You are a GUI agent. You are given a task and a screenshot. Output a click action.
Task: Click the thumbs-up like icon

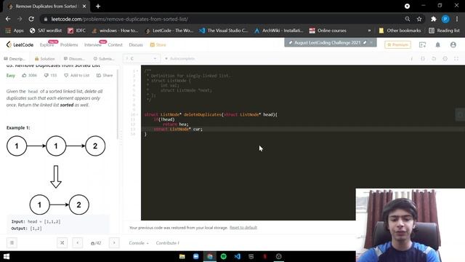24,76
